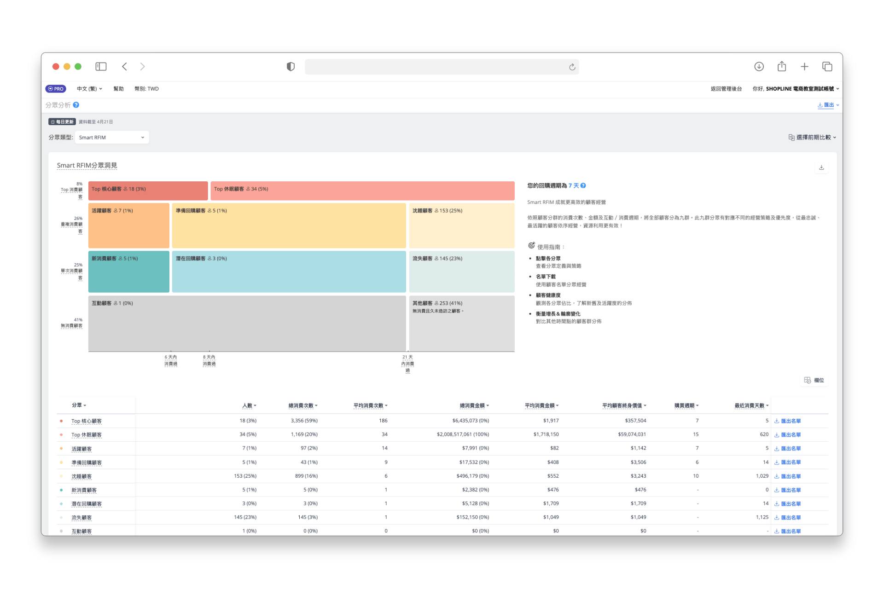Screen dimensions: 884x589
Task: Click 返回管理後台 in the top bar
Action: tap(726, 89)
